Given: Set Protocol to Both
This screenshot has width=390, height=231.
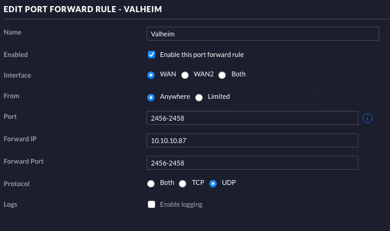Looking at the screenshot, I should pos(151,184).
